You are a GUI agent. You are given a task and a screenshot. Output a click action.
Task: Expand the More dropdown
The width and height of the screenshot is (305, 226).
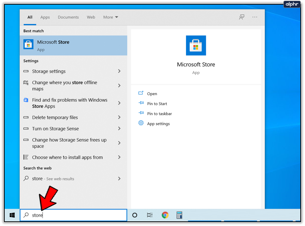pos(111,17)
